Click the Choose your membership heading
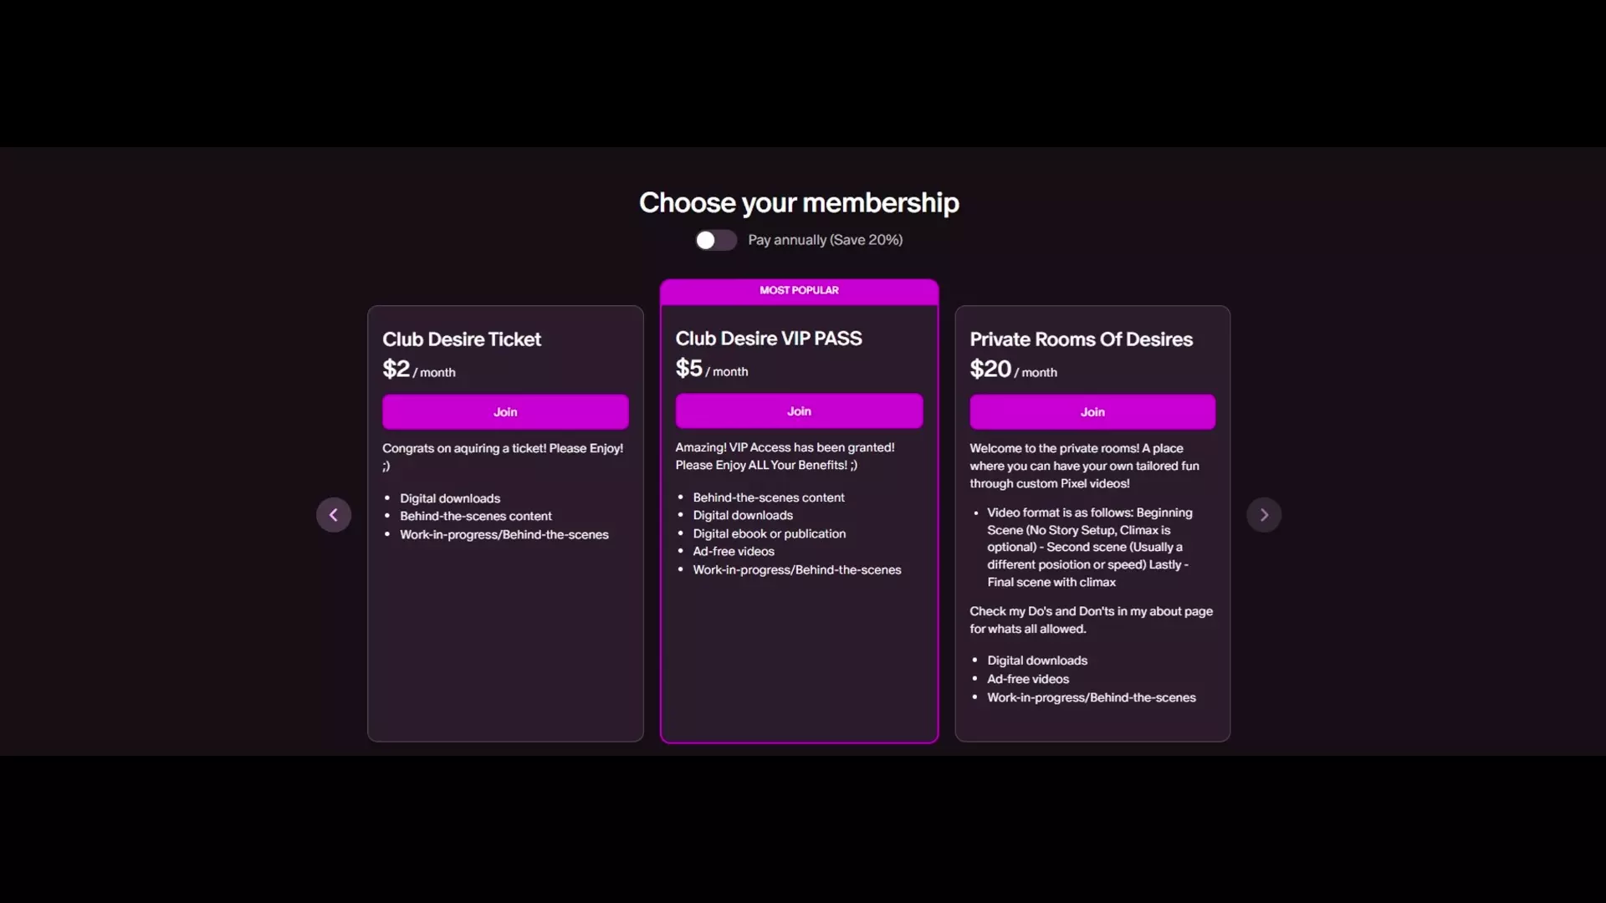Image resolution: width=1606 pixels, height=903 pixels. [799, 203]
